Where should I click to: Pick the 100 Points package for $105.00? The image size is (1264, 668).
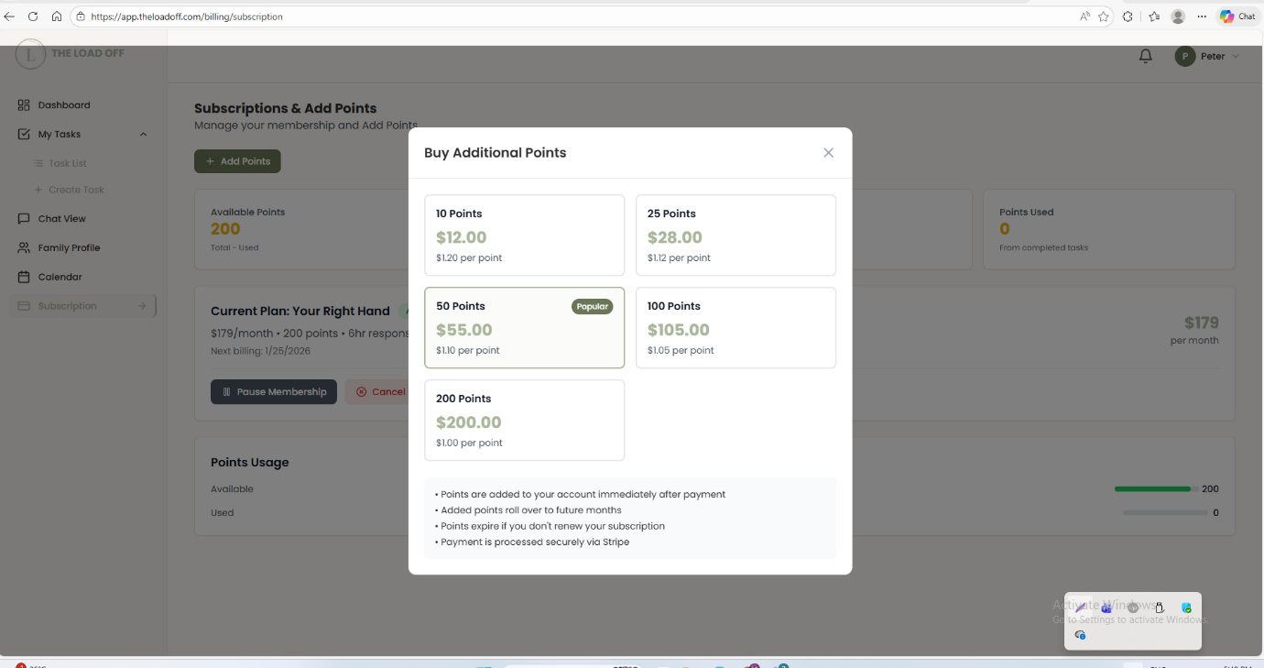[736, 328]
